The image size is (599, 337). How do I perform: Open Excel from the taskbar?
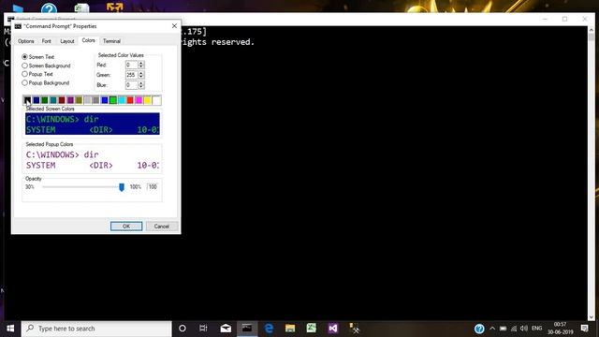(312, 329)
